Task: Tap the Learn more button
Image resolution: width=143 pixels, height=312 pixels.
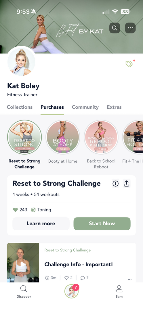Action: (41, 223)
